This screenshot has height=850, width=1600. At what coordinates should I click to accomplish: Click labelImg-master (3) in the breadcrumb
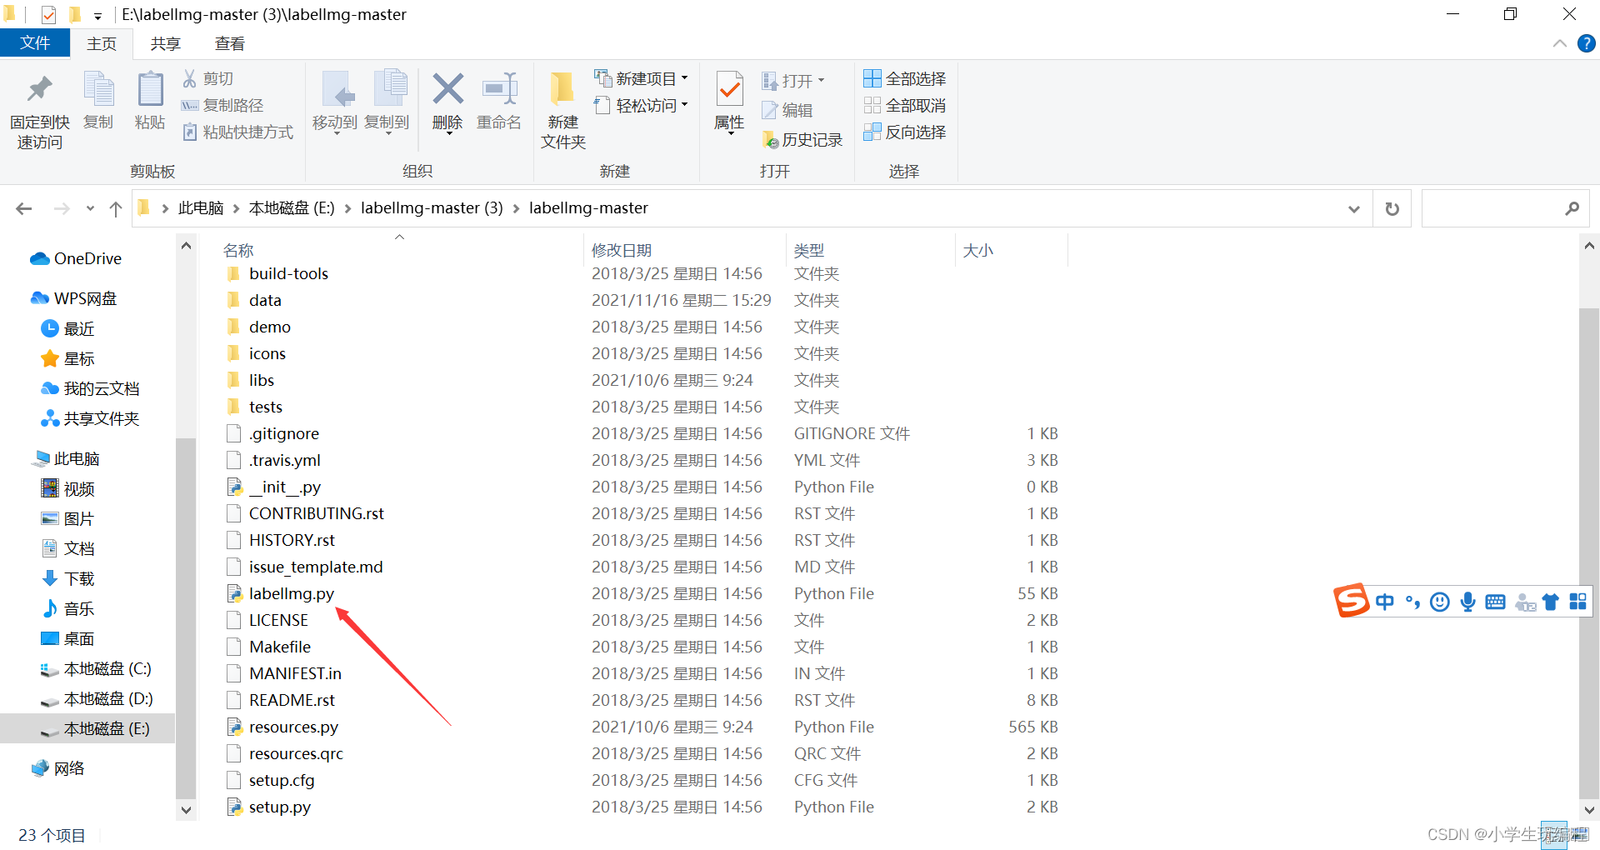tap(432, 208)
